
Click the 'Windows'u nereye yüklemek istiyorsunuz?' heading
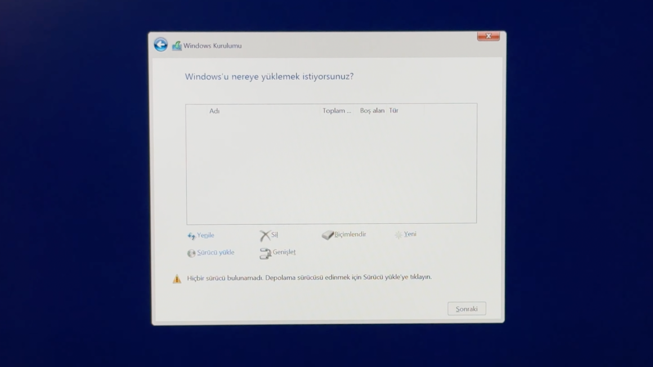point(269,76)
